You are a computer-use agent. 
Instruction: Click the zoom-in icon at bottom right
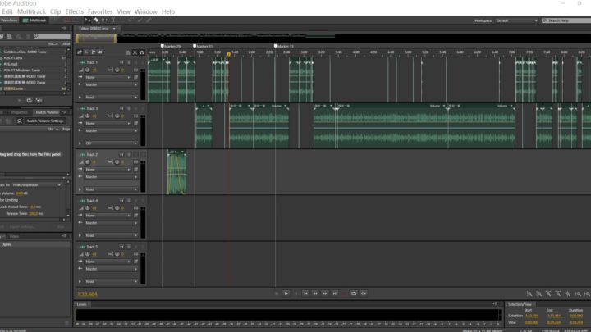pyautogui.click(x=529, y=293)
